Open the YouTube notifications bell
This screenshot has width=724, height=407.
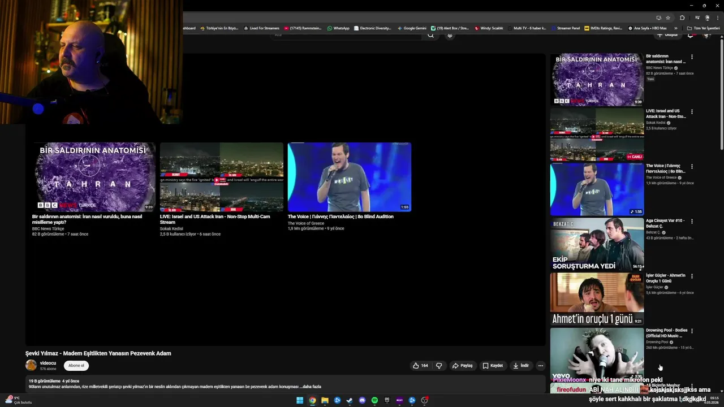pyautogui.click(x=690, y=35)
